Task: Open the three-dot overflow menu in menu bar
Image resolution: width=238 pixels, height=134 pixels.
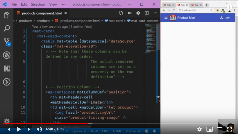Action: click(x=64, y=4)
